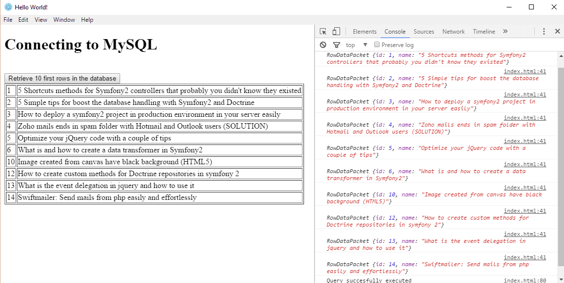
Task: Close the DevTools panel with X
Action: 558,31
